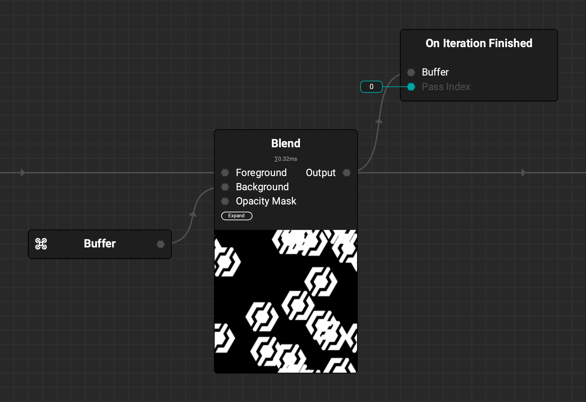Click the teal Pass Index input socket
Screen dimensions: 586x402
tap(411, 87)
